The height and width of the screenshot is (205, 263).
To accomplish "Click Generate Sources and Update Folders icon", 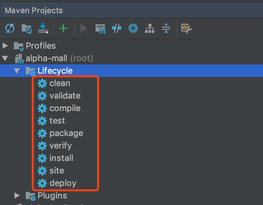I will pyautogui.click(x=26, y=29).
